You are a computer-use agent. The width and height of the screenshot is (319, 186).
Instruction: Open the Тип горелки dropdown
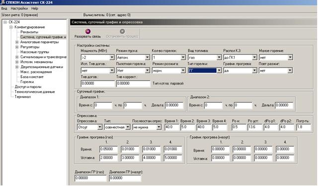pos(219,71)
